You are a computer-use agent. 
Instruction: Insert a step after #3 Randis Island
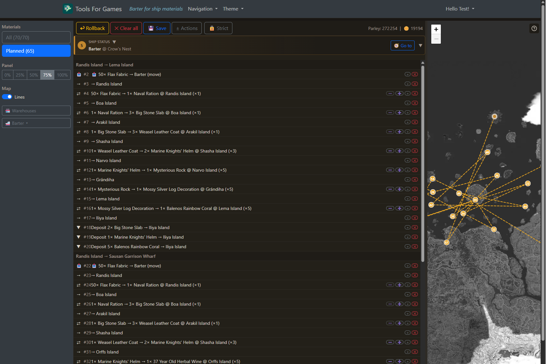click(408, 84)
